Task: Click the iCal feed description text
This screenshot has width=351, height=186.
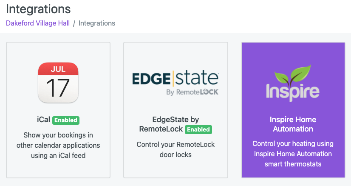Action: click(x=58, y=145)
